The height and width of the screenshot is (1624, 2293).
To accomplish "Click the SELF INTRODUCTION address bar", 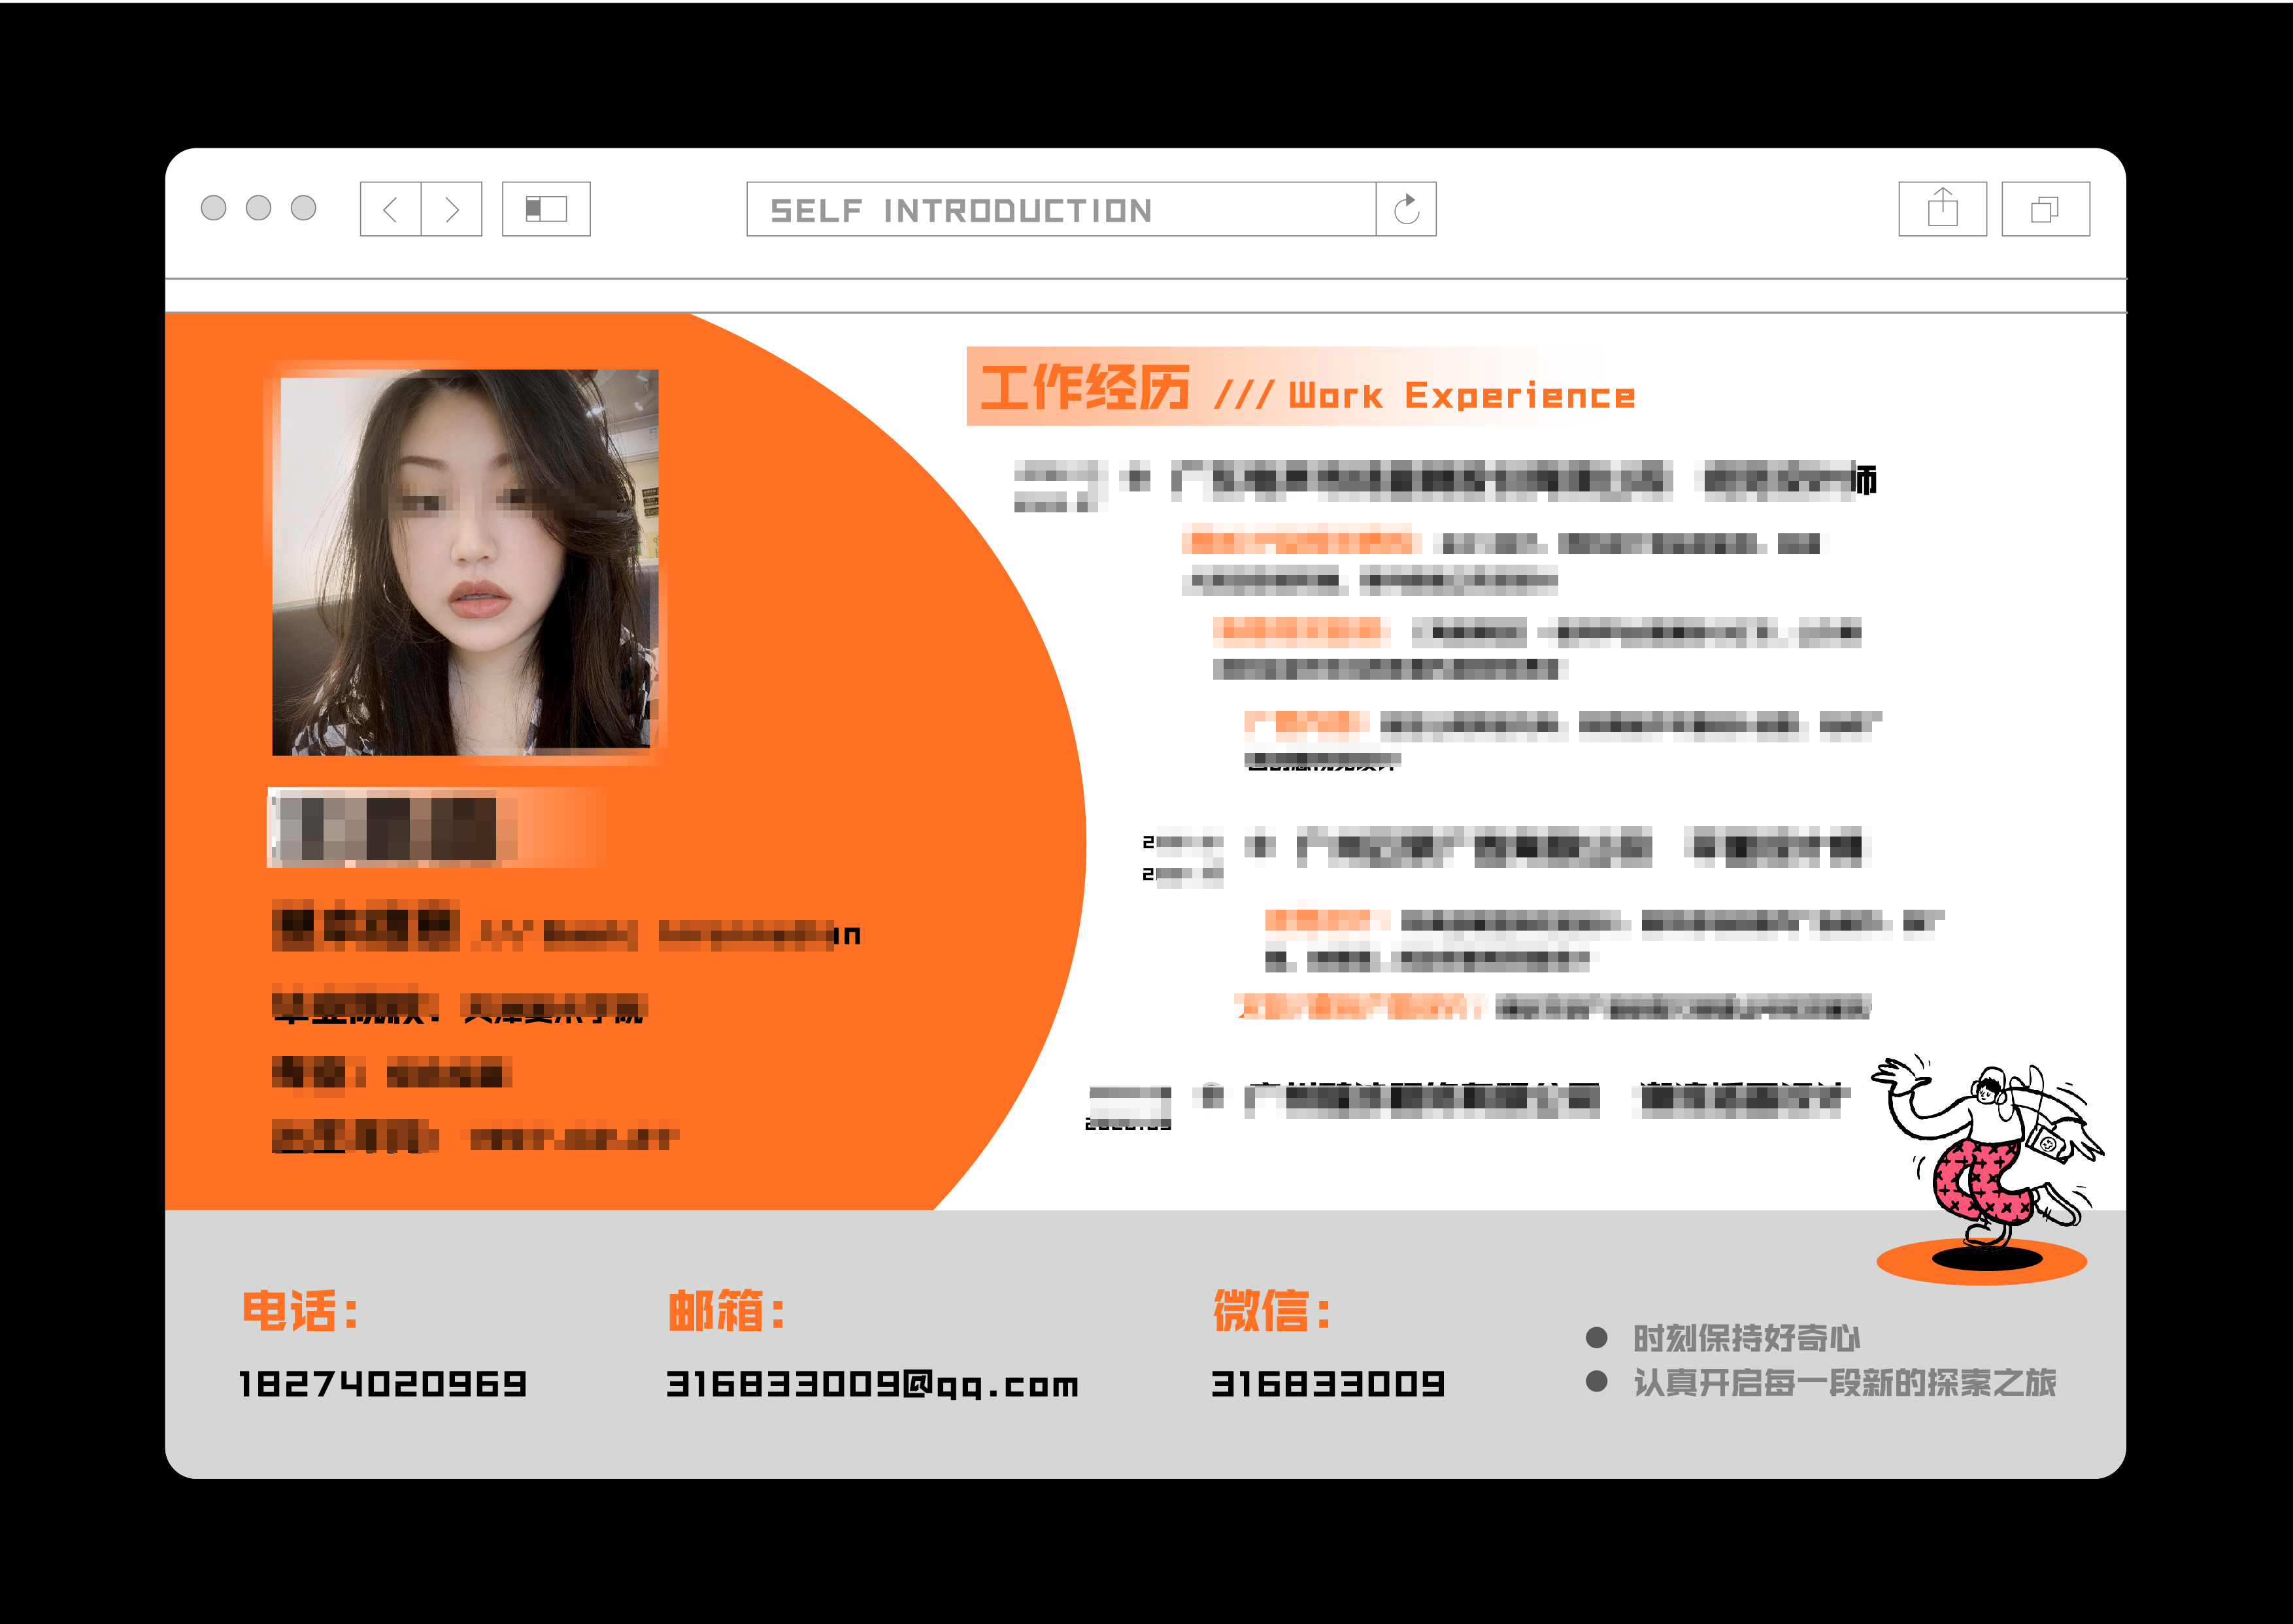I will click(1060, 210).
